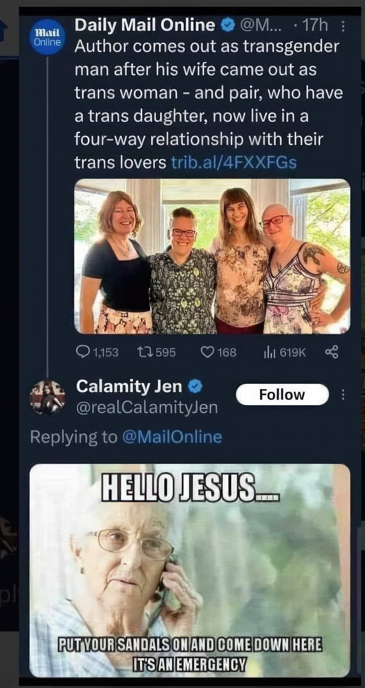Open more options beside the Follow button
The height and width of the screenshot is (688, 365).
pos(343,395)
